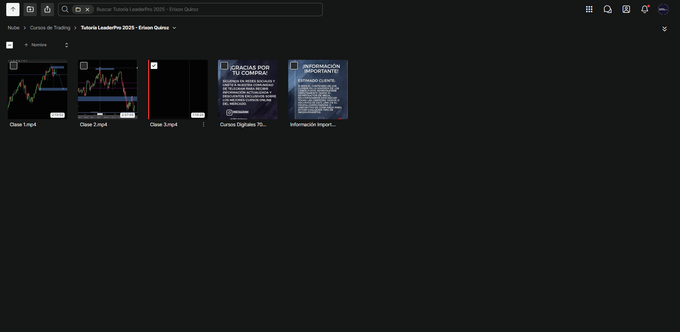Open the sort options up-down chevrons
Viewport: 680px width, 332px height.
[67, 45]
